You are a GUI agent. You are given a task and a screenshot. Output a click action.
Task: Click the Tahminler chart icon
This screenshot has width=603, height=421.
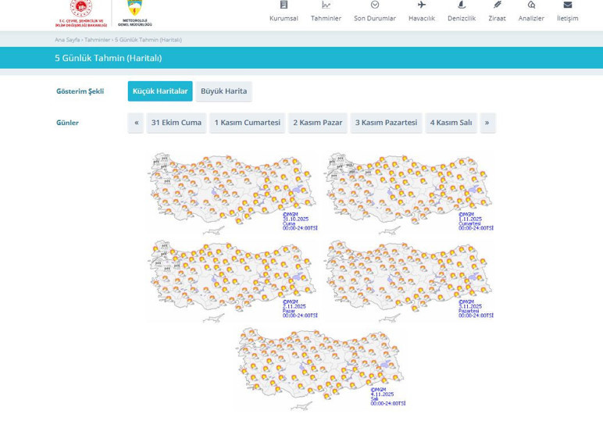(x=326, y=5)
